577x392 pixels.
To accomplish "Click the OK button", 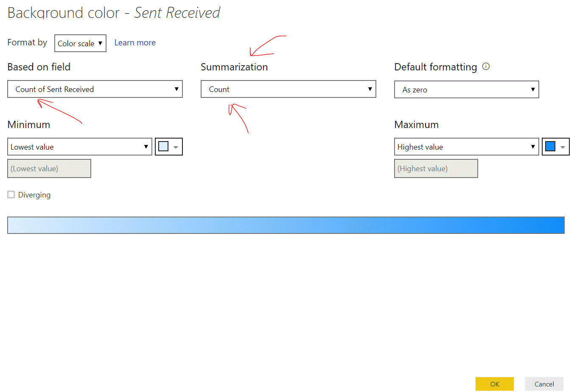I will click(x=495, y=384).
